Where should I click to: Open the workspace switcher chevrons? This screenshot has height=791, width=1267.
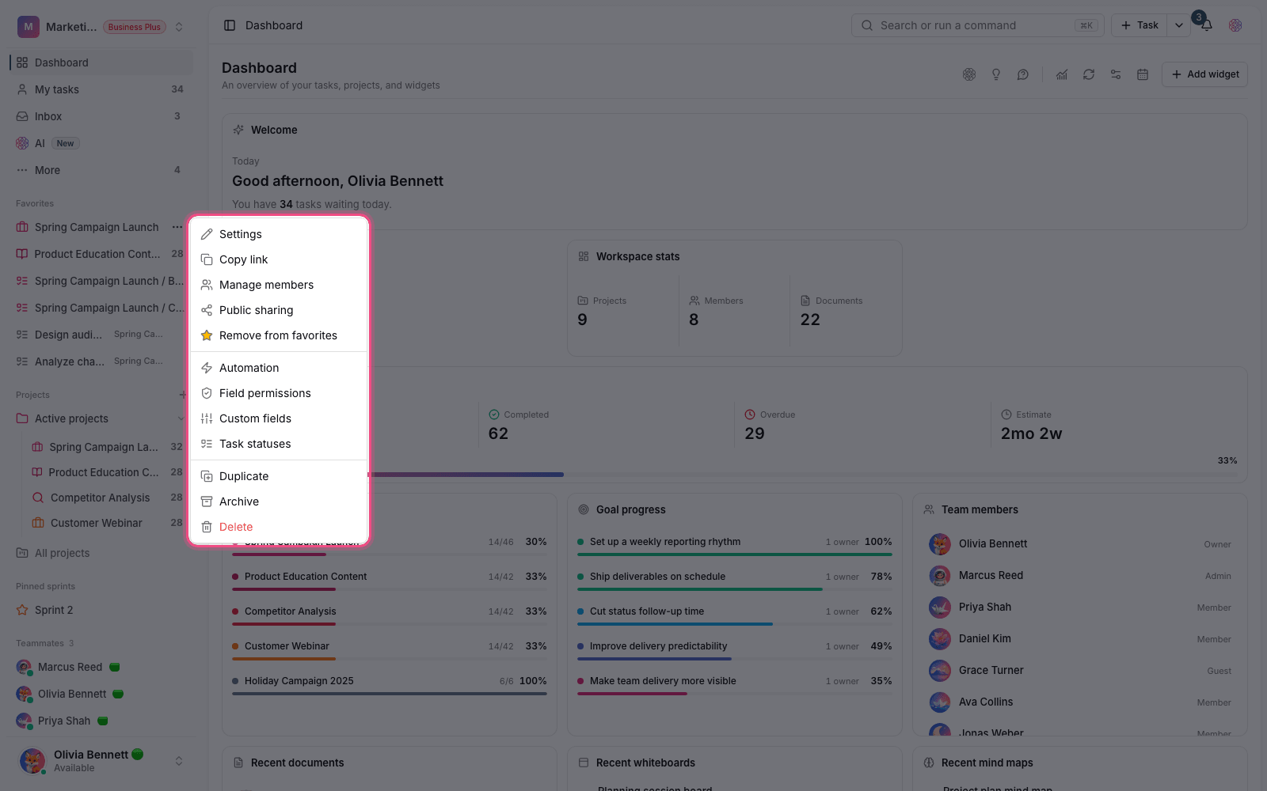point(179,27)
